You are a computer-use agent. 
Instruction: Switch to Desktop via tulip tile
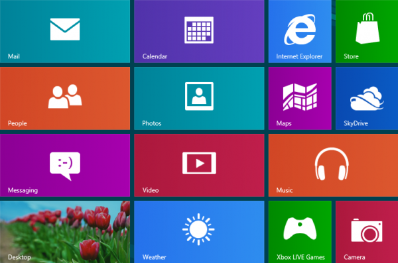tap(65, 232)
